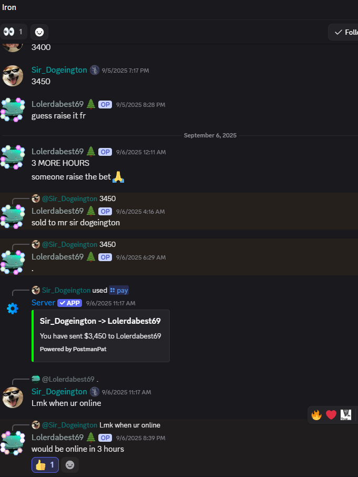Toggle the thumbs up reaction on last message
Image resolution: width=358 pixels, height=477 pixels.
point(45,465)
